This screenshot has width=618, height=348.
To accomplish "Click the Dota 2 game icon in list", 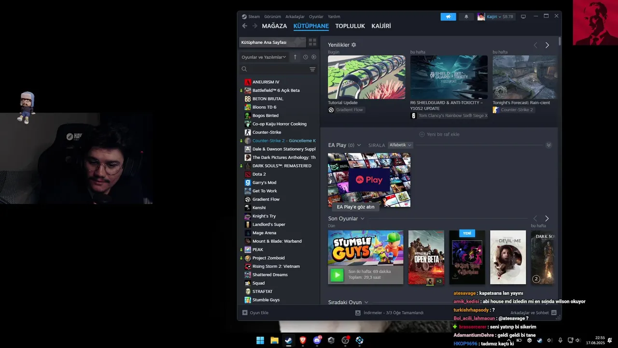I will [x=248, y=174].
